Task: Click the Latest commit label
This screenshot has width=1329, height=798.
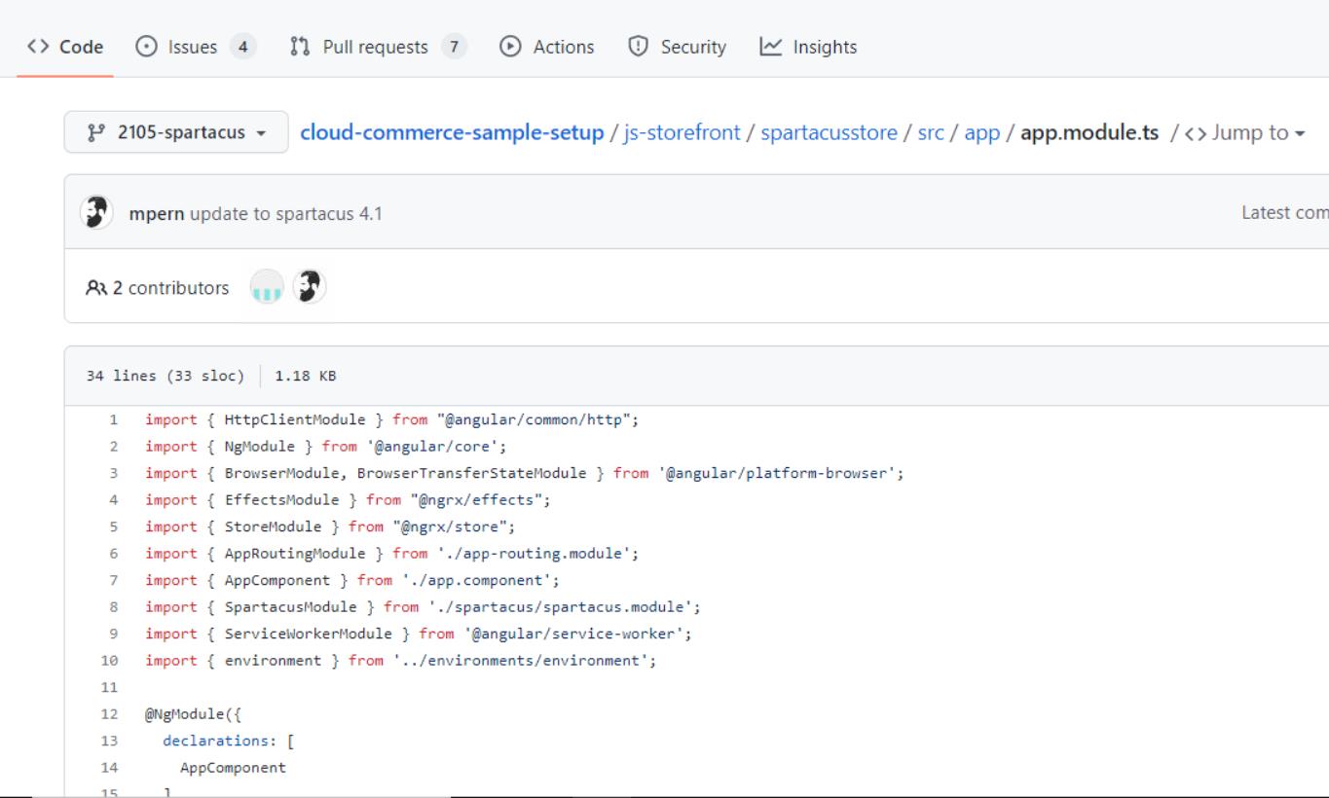Action: [1285, 213]
